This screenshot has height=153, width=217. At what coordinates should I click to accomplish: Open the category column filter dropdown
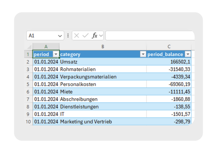click(143, 54)
